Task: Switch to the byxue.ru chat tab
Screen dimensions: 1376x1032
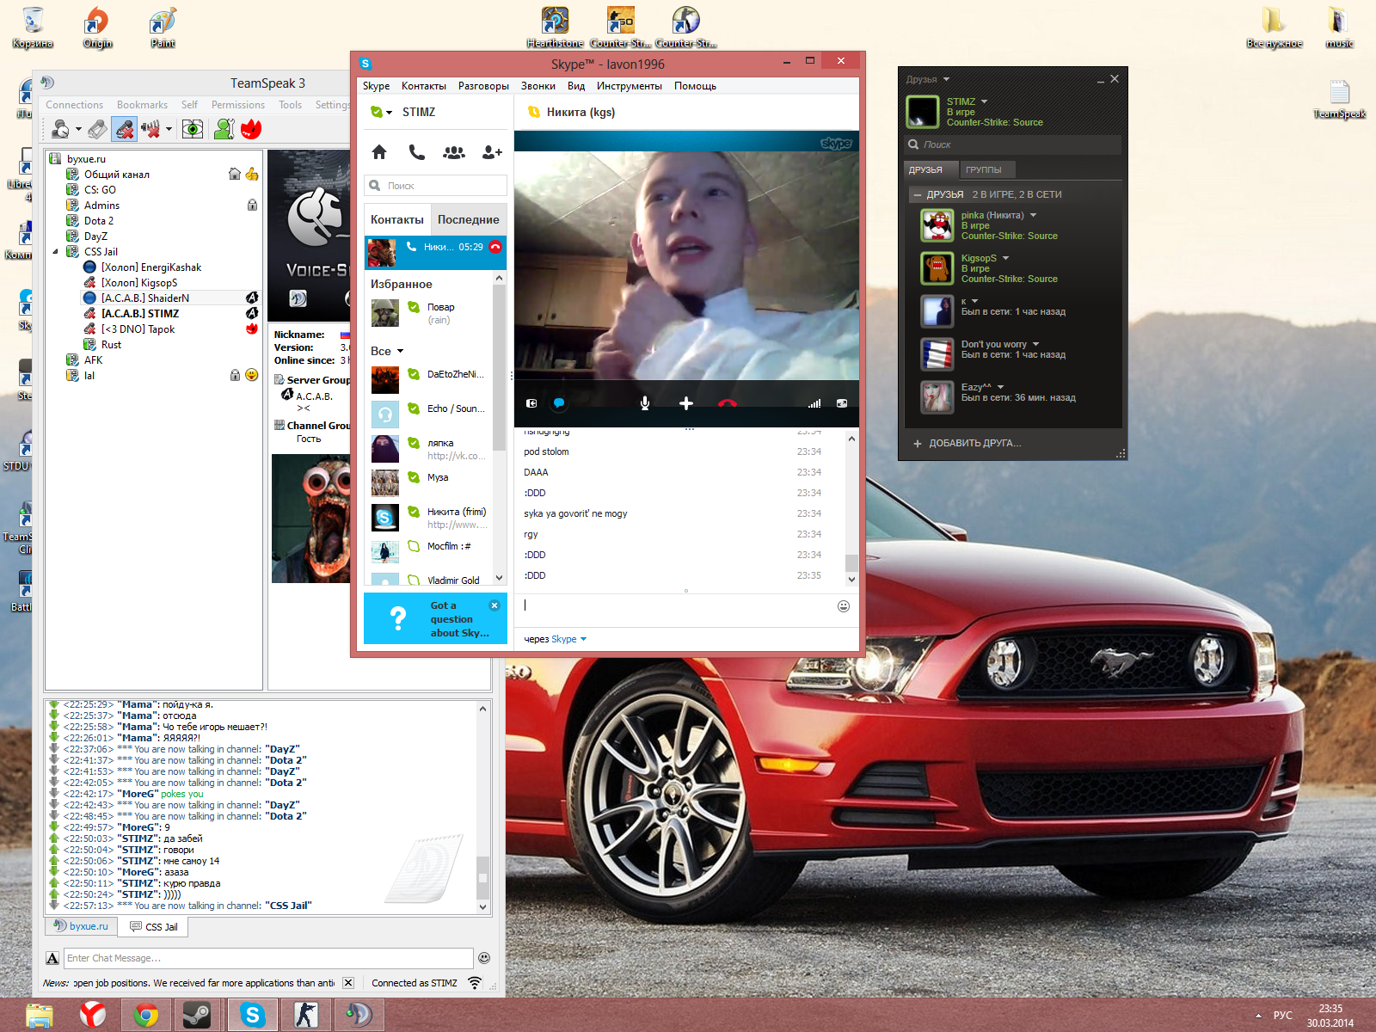Action: tap(81, 927)
